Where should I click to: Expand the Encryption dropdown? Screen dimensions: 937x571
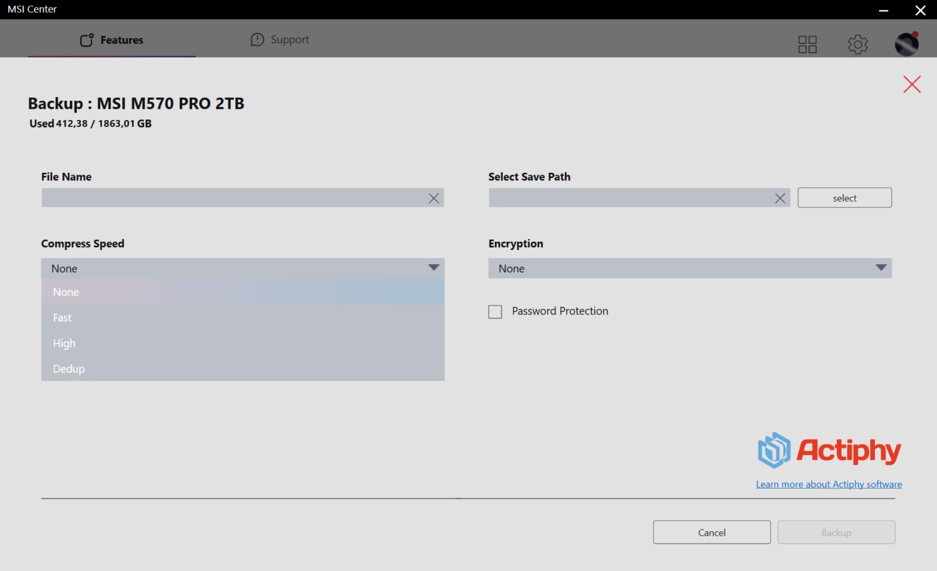[x=880, y=268]
